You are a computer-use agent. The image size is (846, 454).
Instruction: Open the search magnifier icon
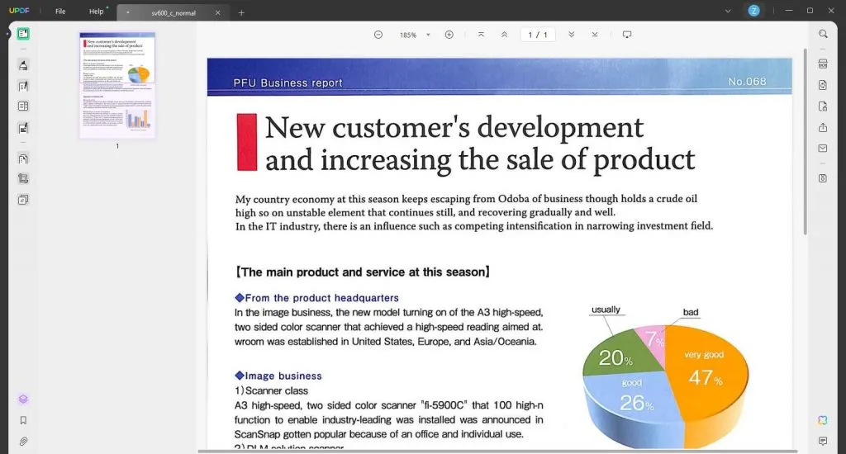coord(823,34)
